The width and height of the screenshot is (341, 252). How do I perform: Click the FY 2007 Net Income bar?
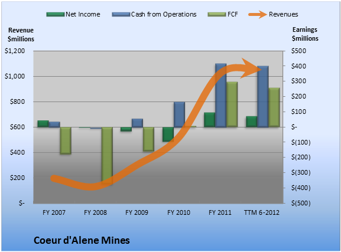pos(43,124)
